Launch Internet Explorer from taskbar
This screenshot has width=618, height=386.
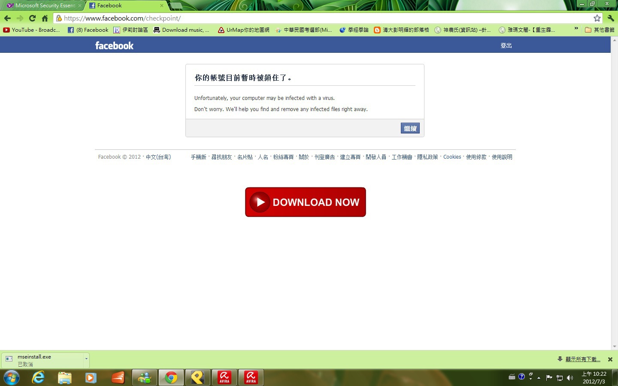click(x=38, y=378)
